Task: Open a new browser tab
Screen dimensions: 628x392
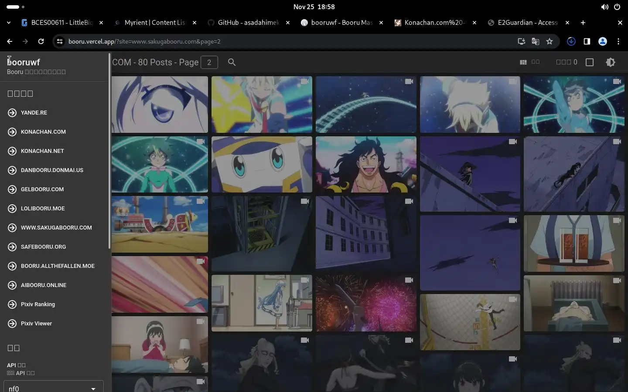Action: (x=583, y=23)
